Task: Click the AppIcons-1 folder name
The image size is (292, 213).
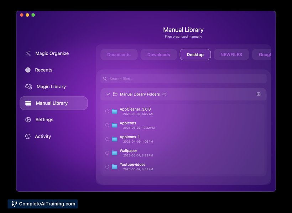Action: coord(130,137)
